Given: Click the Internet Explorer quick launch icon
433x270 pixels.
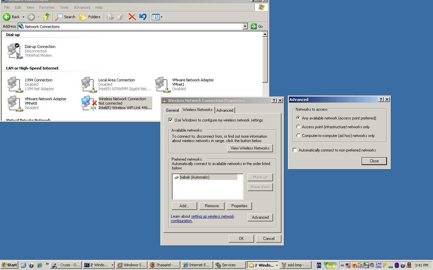Looking at the screenshot, I should click(x=40, y=265).
